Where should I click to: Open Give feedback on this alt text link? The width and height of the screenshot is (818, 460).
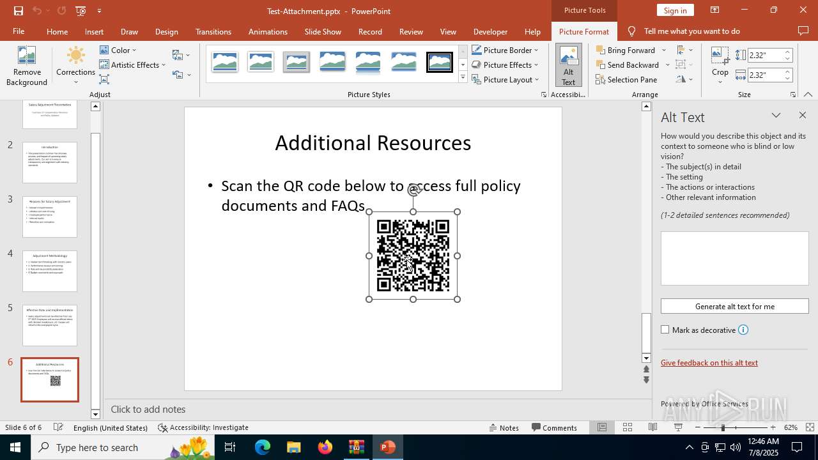pyautogui.click(x=709, y=363)
